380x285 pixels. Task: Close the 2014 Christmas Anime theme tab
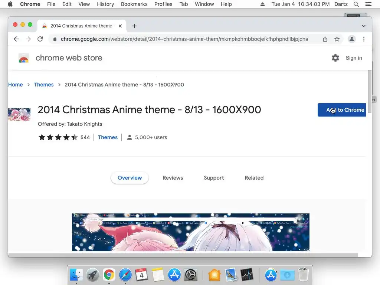point(120,26)
